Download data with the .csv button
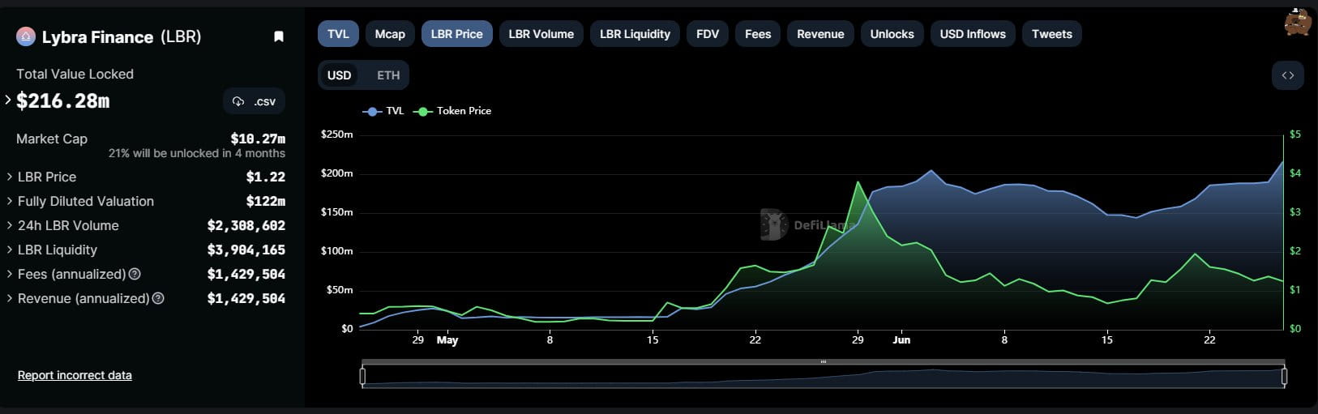This screenshot has width=1318, height=414. [x=254, y=101]
